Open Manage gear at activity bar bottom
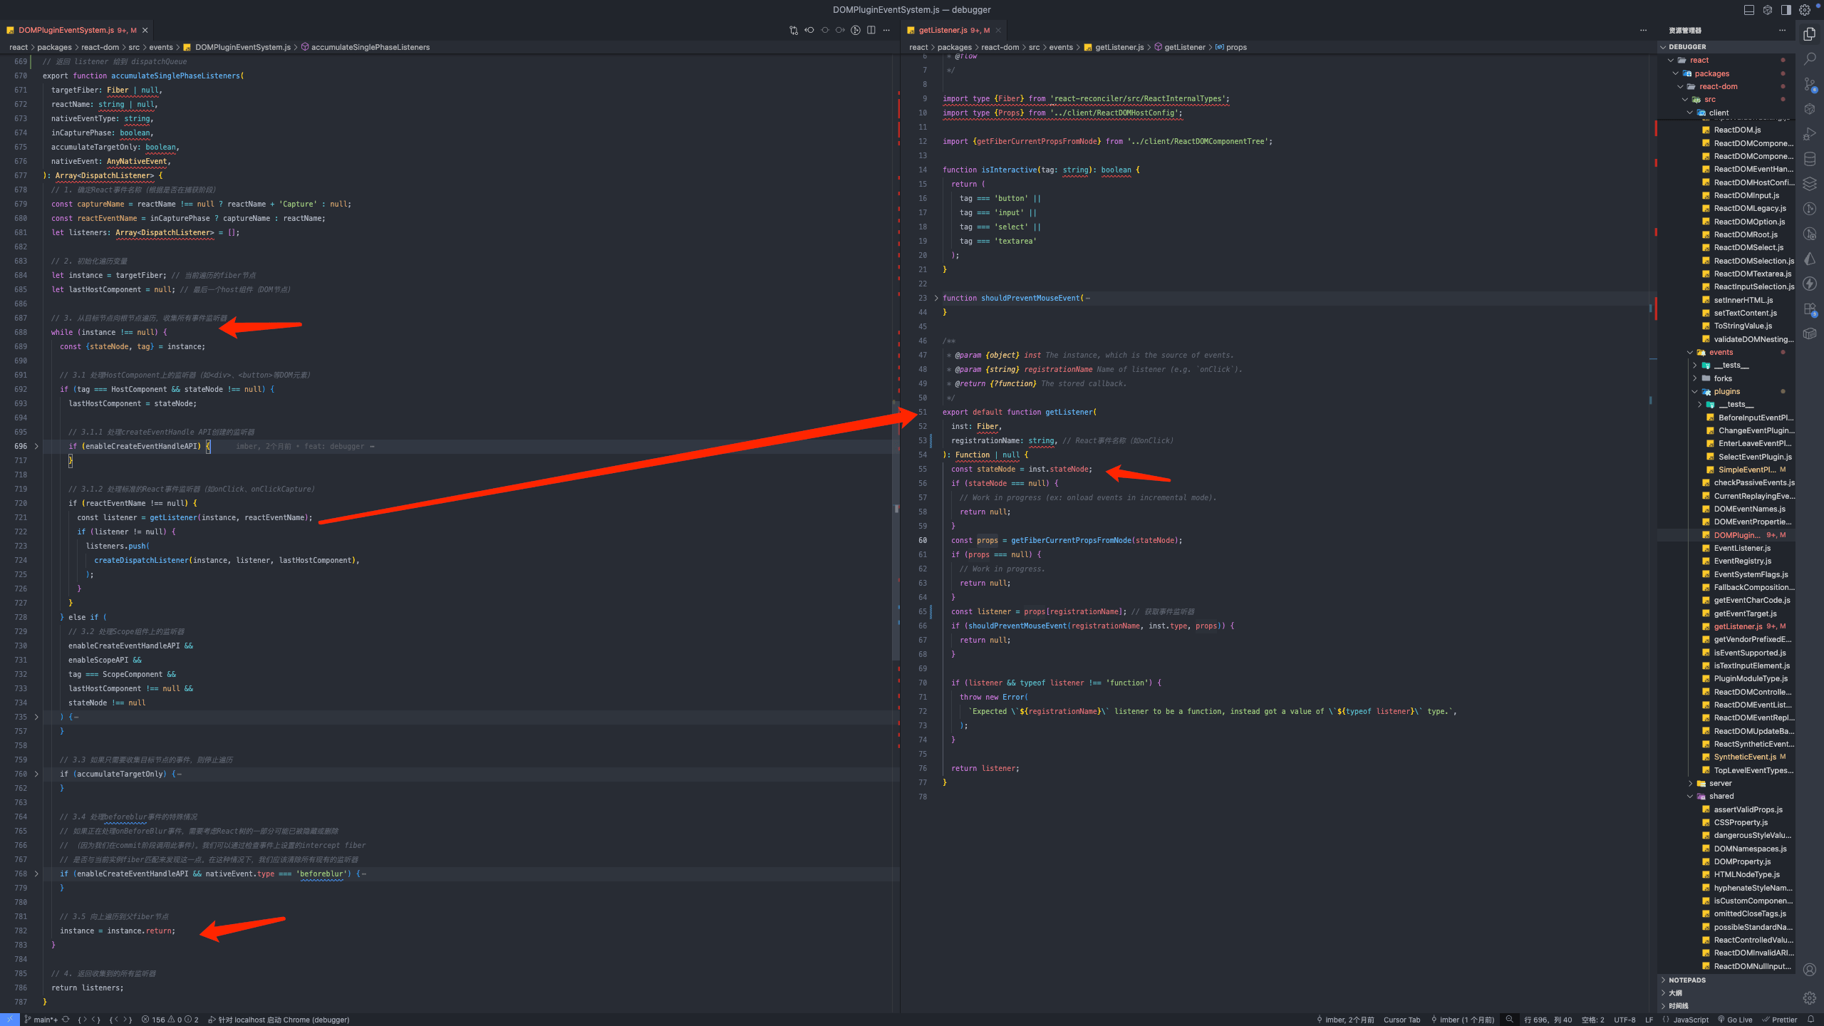 [x=1810, y=997]
